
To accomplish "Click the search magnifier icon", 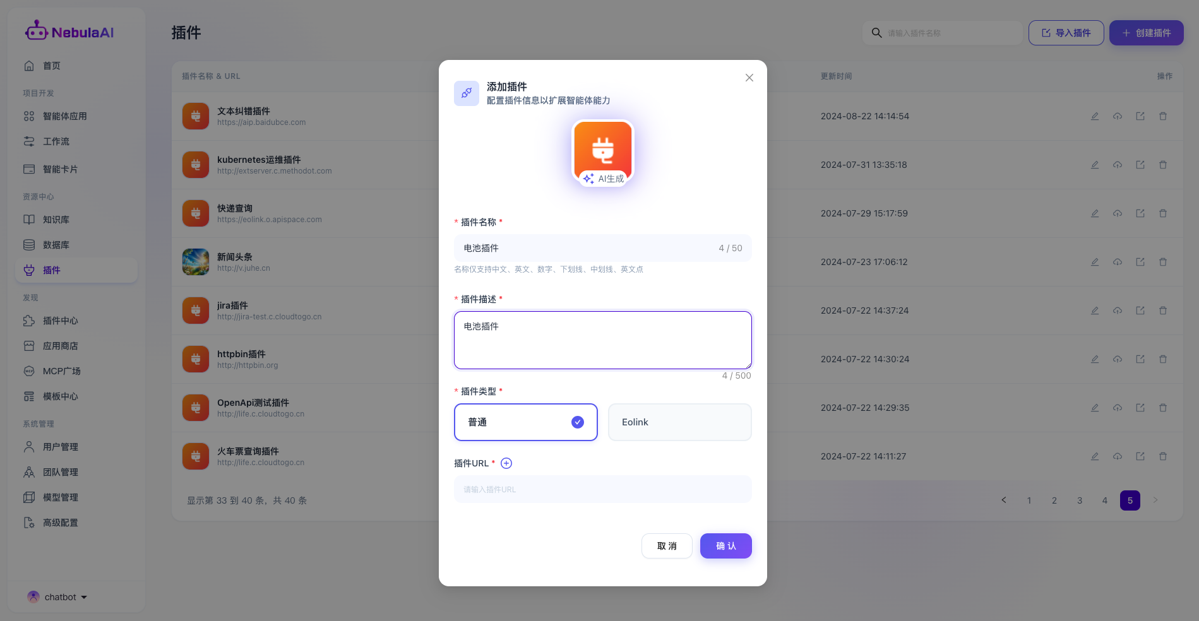I will pyautogui.click(x=876, y=33).
